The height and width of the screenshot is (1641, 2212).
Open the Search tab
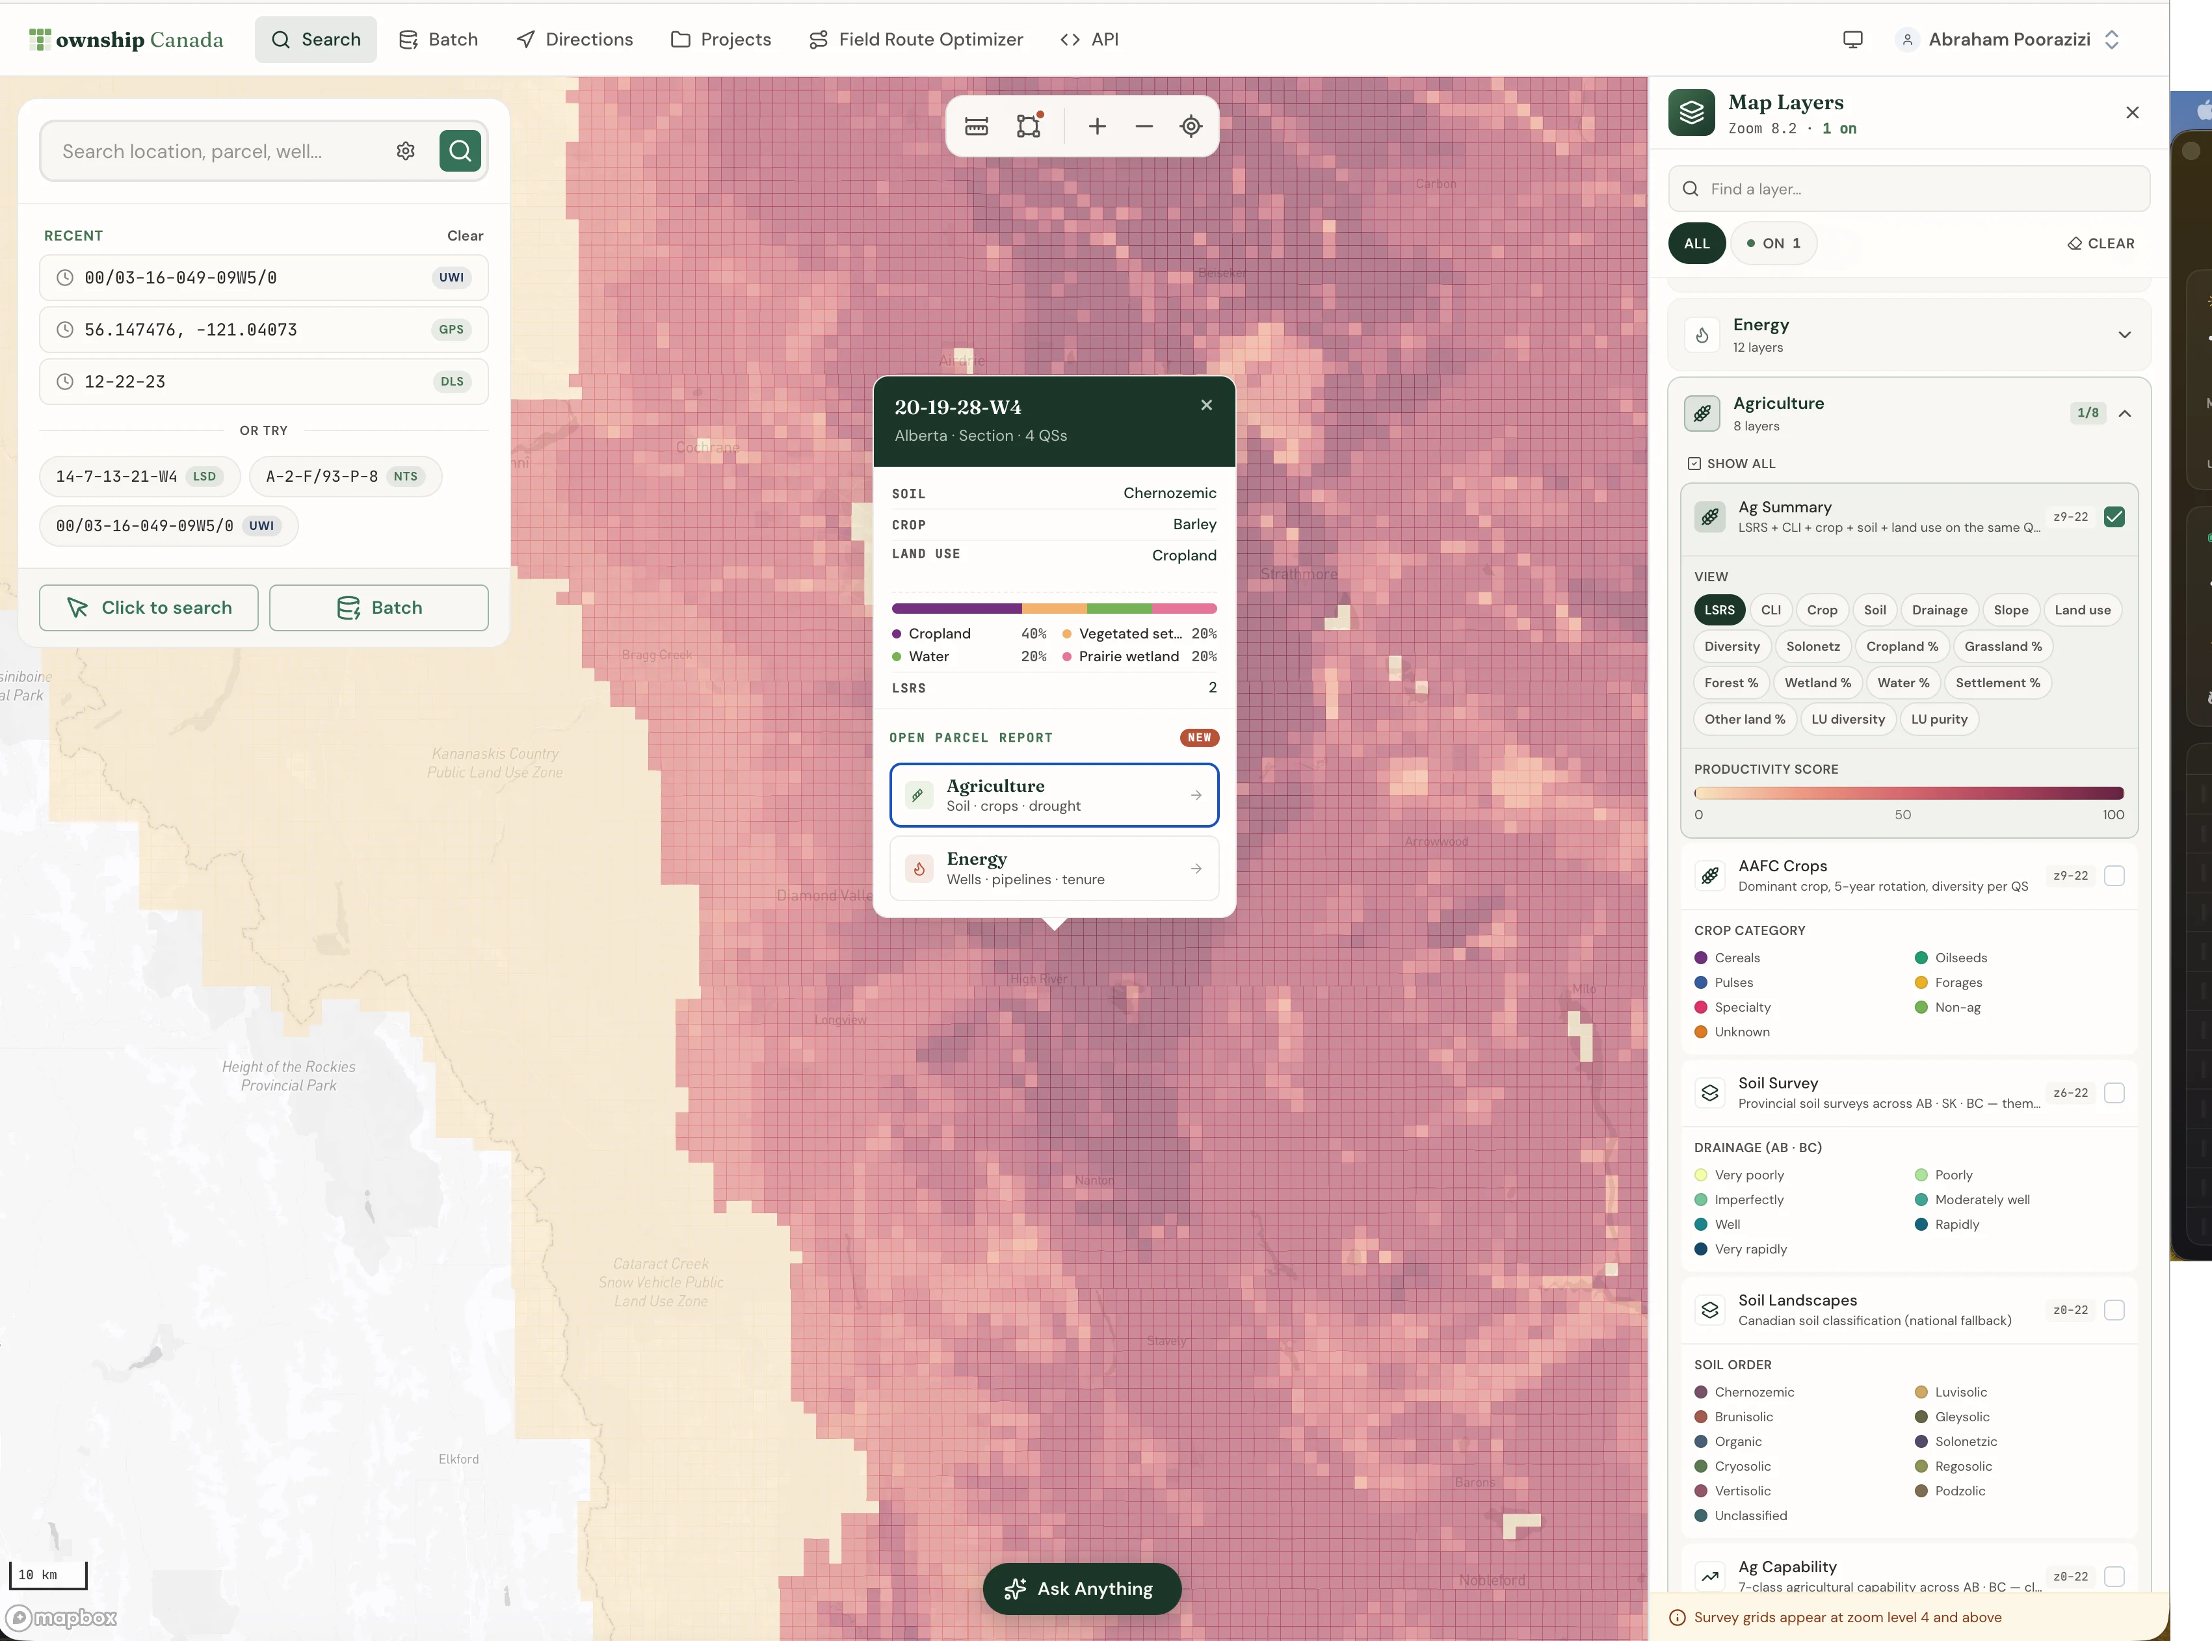[316, 40]
